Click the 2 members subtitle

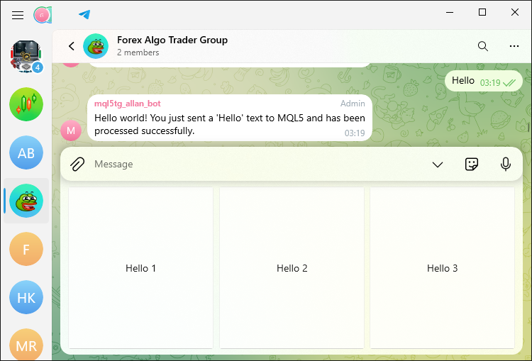pyautogui.click(x=138, y=52)
